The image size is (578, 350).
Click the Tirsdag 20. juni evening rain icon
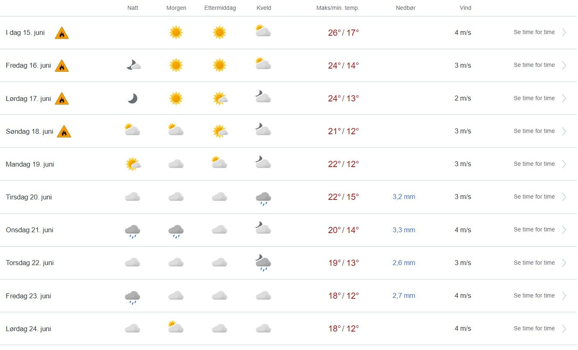[x=263, y=198]
